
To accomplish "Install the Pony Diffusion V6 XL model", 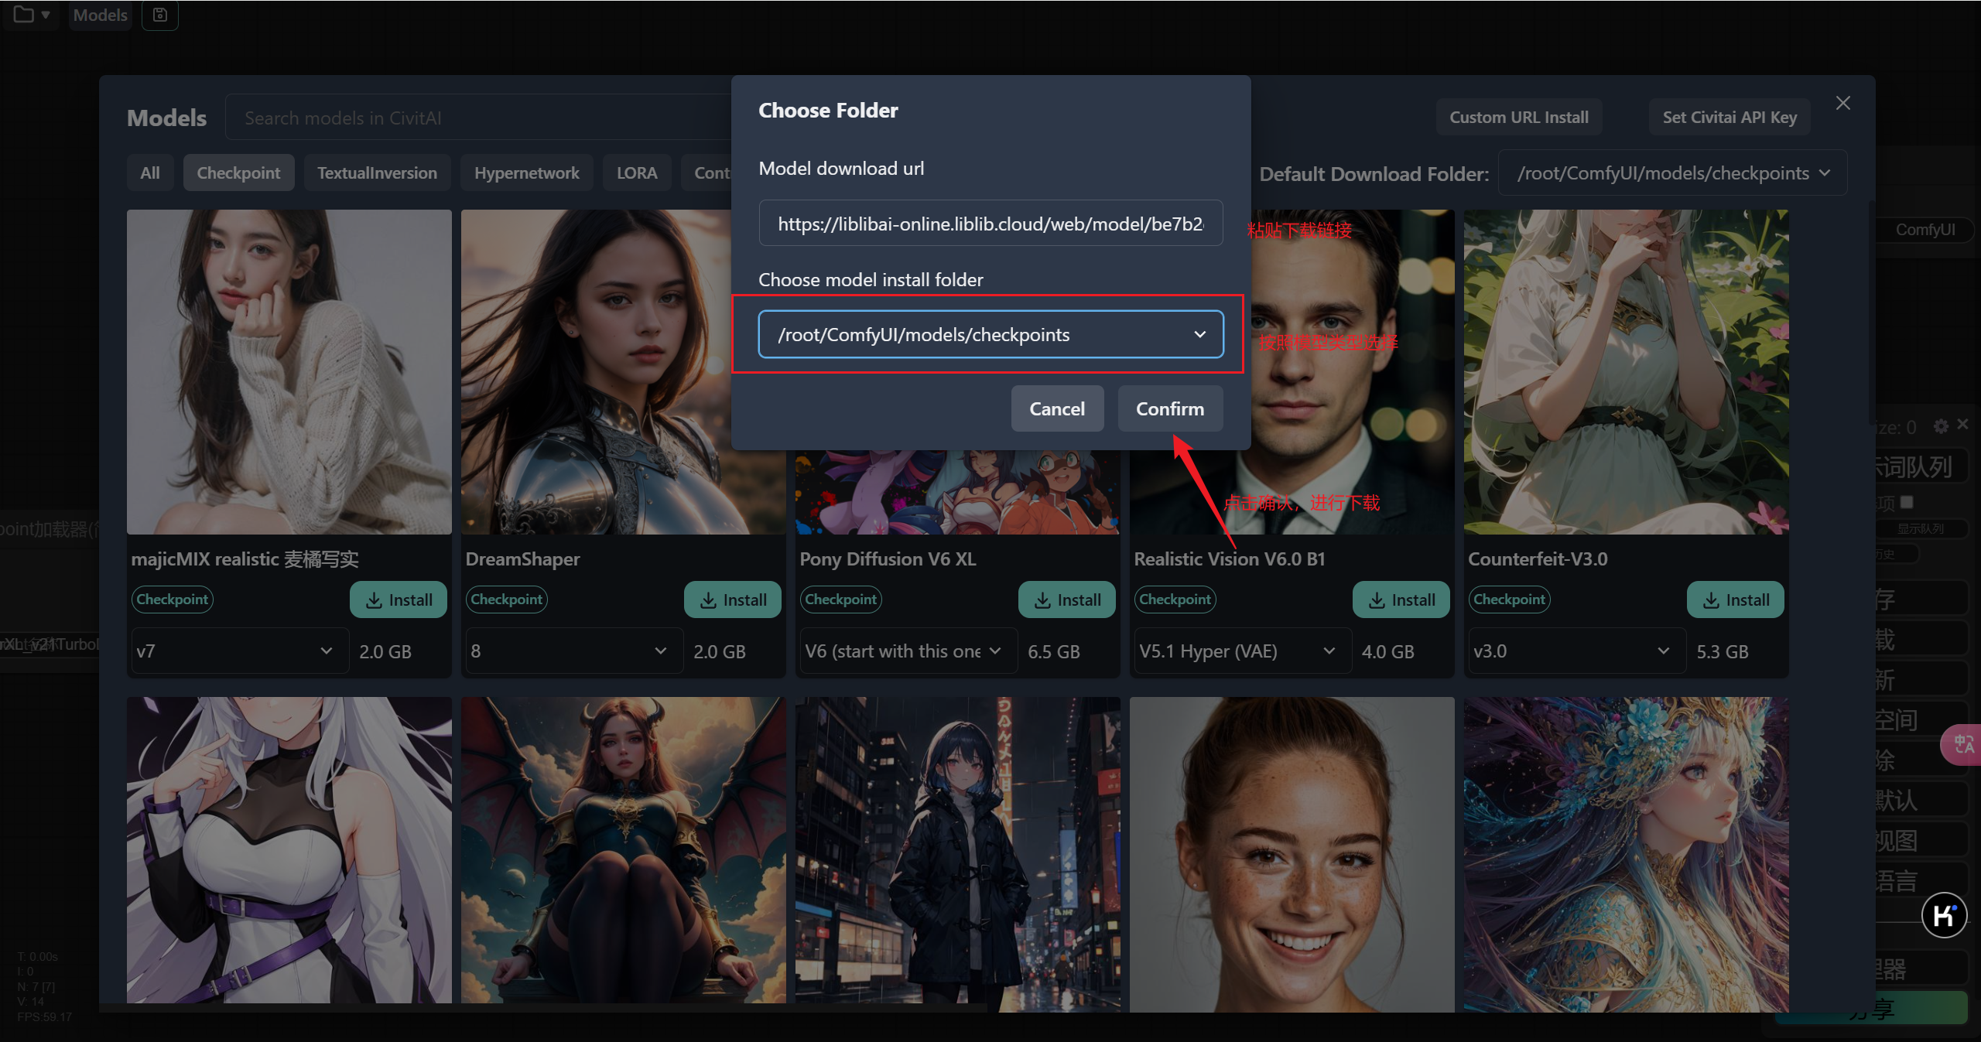I will coord(1066,600).
